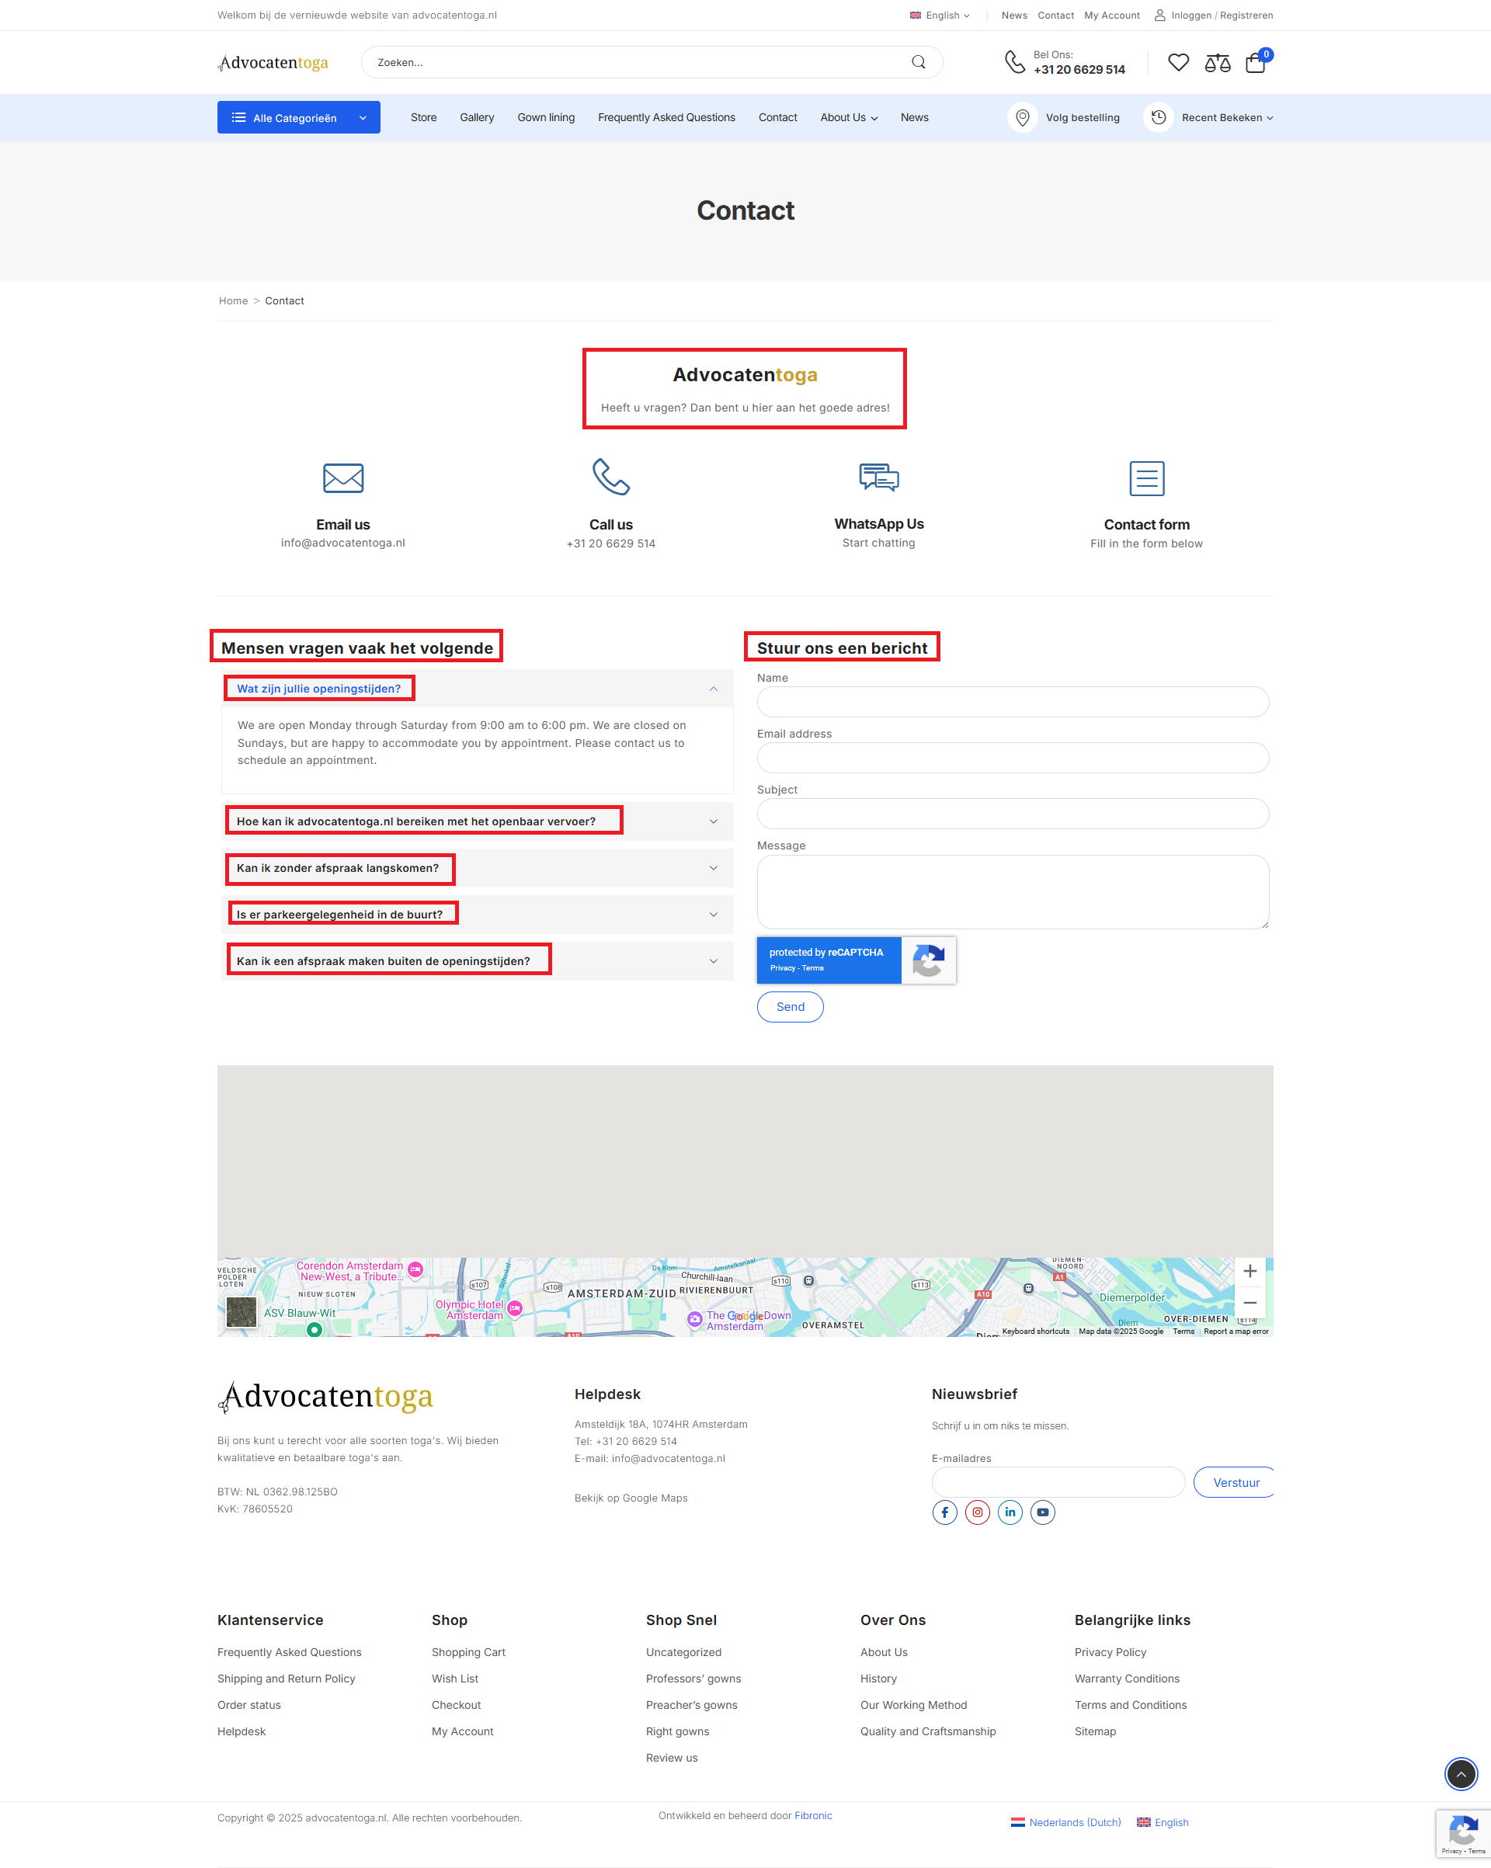
Task: Open the Facebook social icon
Action: click(x=944, y=1512)
